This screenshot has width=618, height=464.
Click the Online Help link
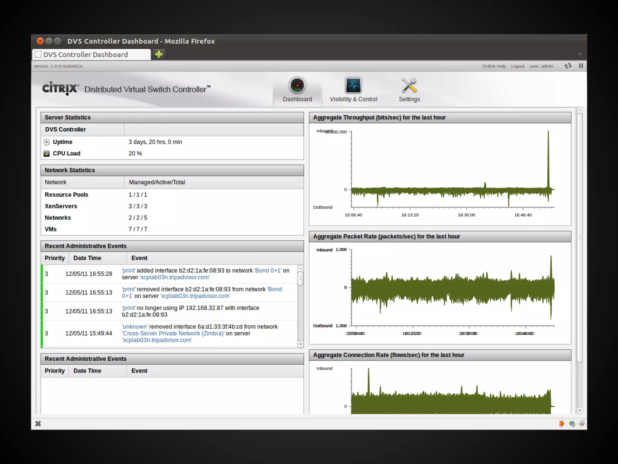click(x=494, y=66)
